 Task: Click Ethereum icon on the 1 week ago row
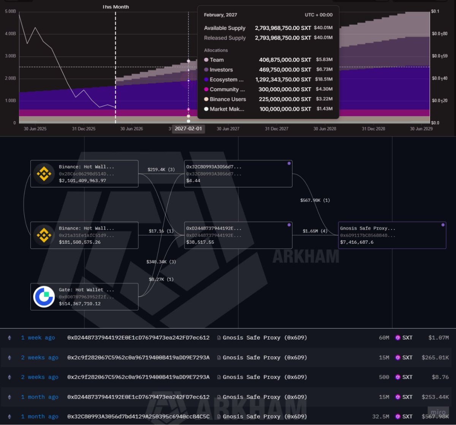9,338
